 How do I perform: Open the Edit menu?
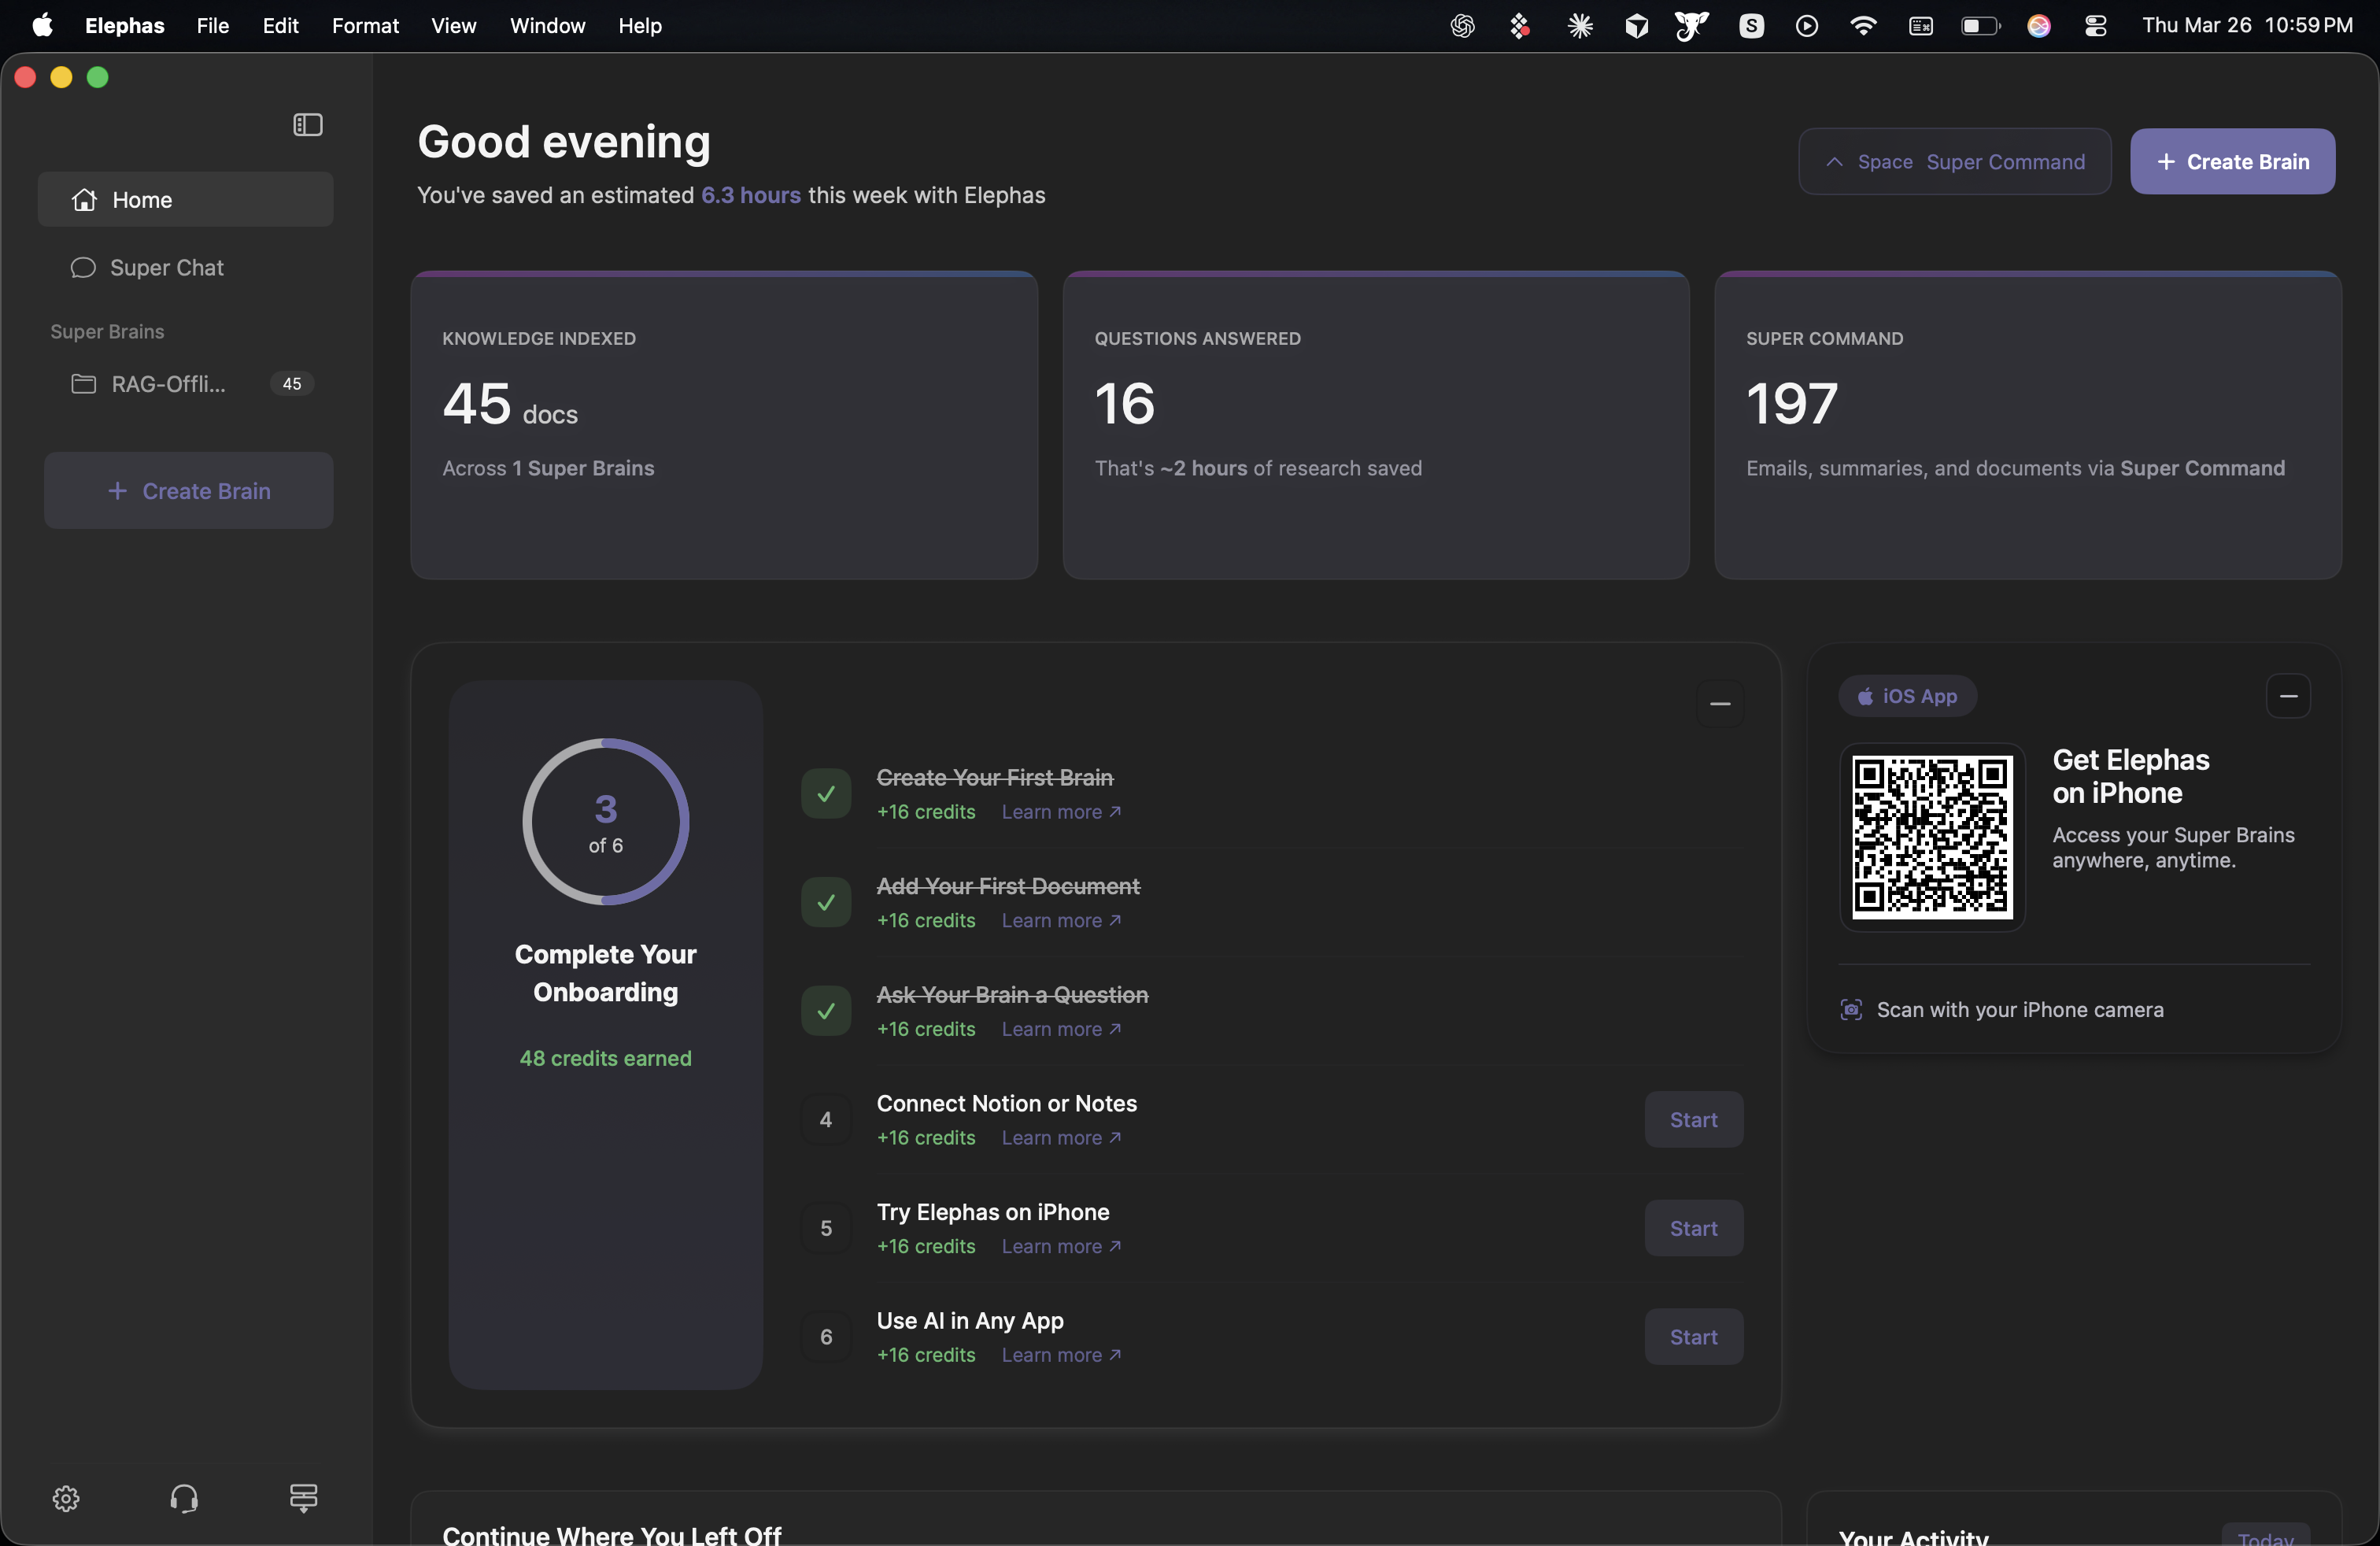[x=281, y=25]
